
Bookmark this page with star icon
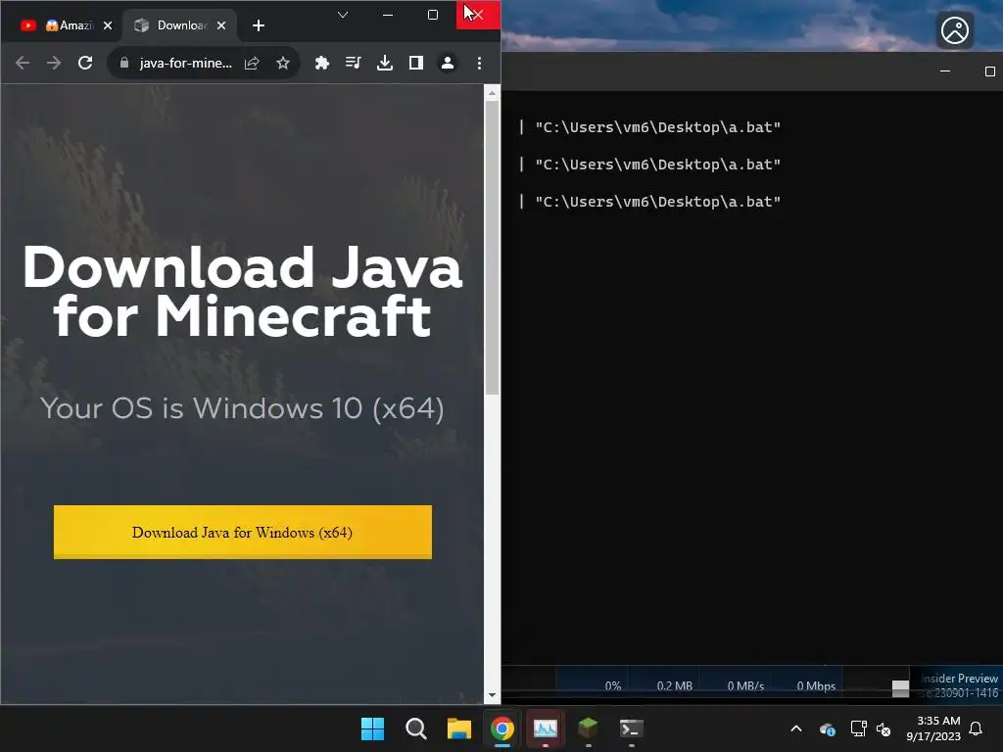coord(283,63)
